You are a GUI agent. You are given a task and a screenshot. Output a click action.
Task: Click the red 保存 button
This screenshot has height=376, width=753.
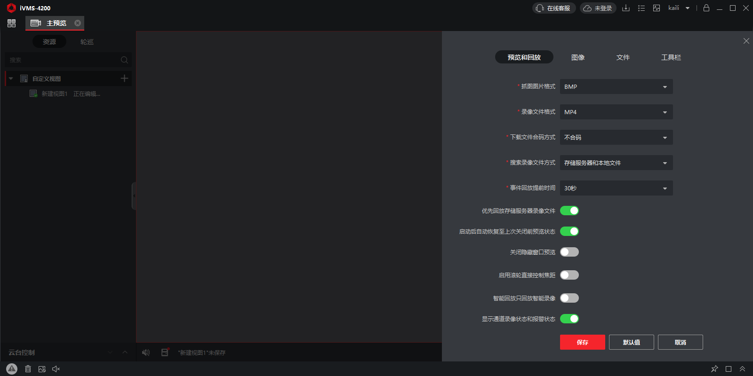582,342
